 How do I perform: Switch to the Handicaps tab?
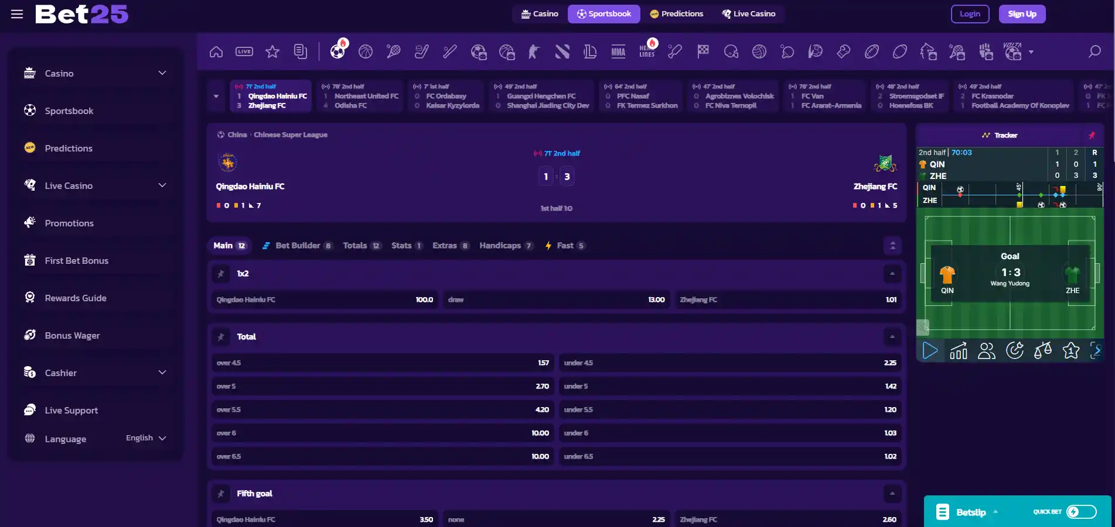click(506, 246)
